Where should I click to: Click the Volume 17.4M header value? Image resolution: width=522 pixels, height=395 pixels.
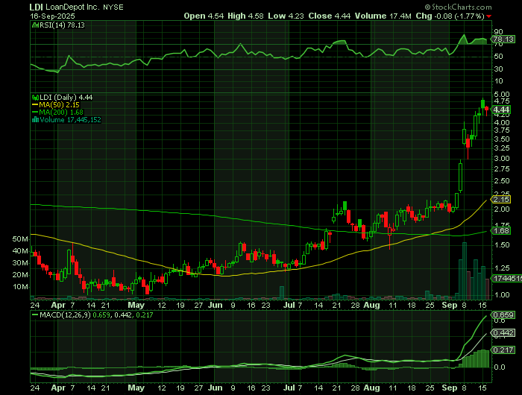tap(383, 16)
